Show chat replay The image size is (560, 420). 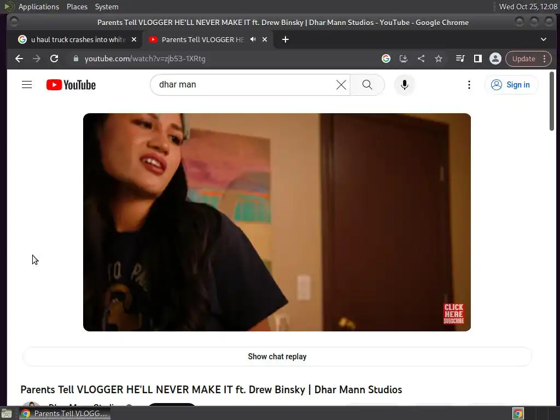click(x=277, y=357)
